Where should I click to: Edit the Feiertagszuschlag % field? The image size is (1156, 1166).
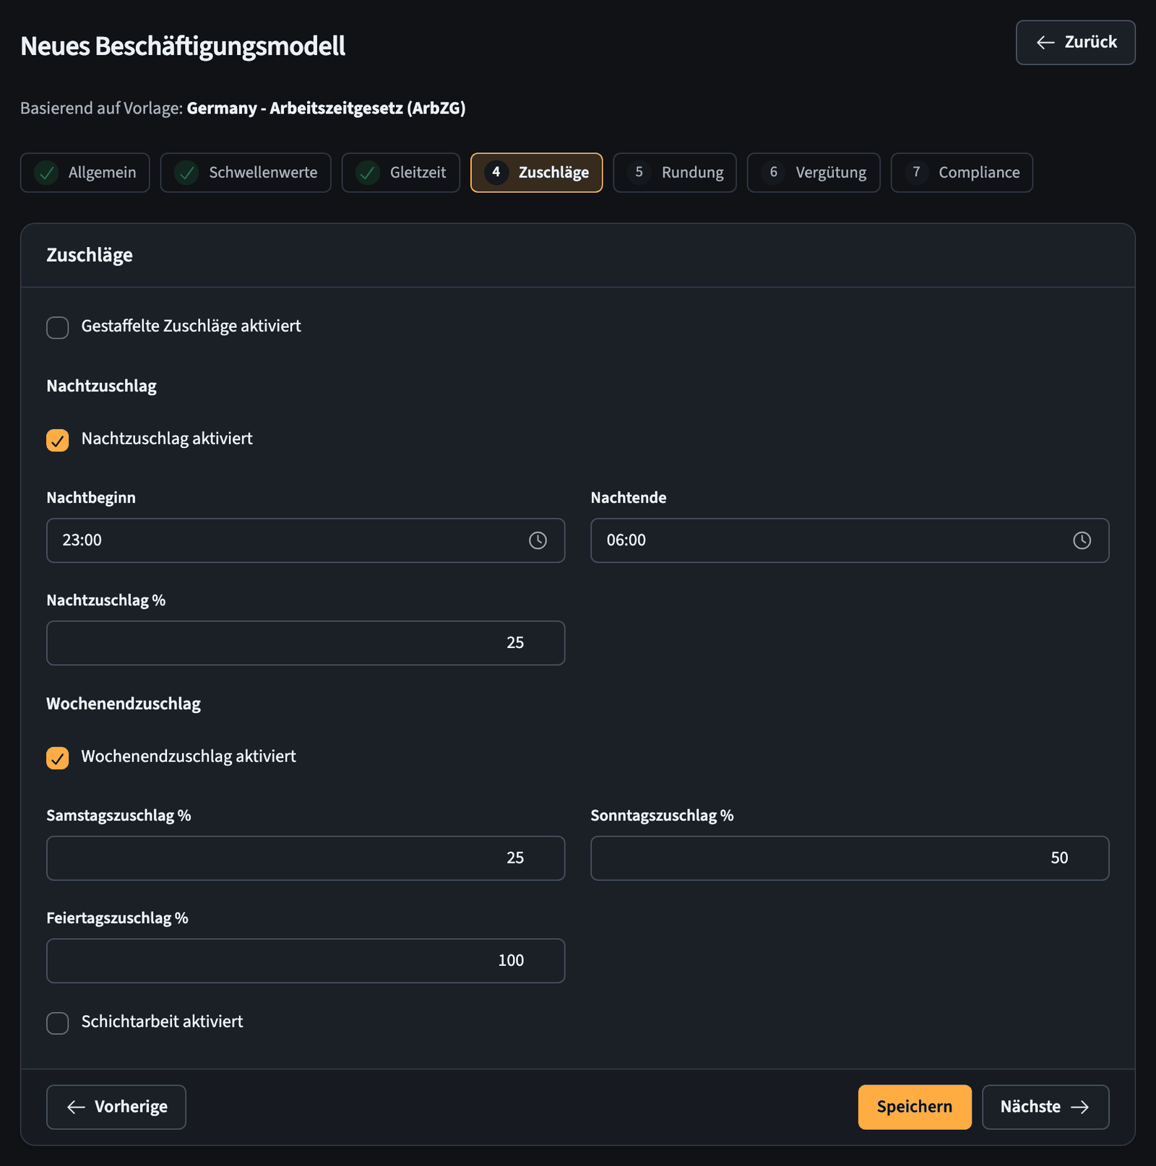click(306, 961)
